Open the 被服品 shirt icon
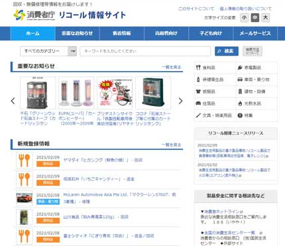This screenshot has height=246, width=285. coord(198,92)
